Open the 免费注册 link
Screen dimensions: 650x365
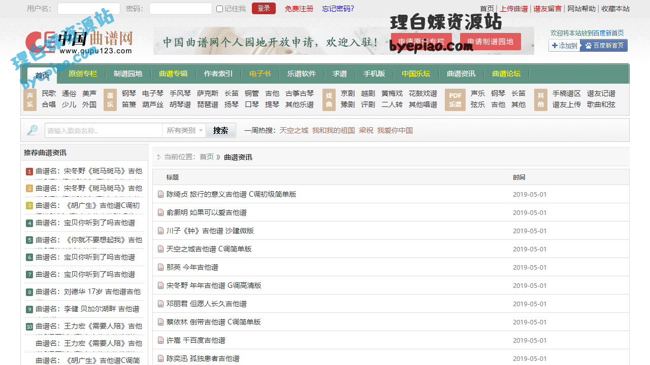[299, 9]
